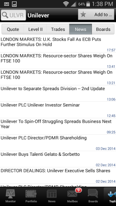Open article about ECB stimulus on hold
The height and width of the screenshot is (206, 116).
point(58,44)
